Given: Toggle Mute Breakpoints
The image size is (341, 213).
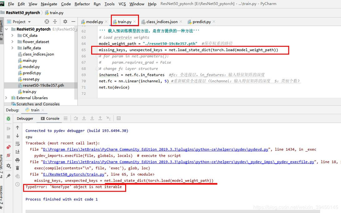Looking at the screenshot, I should [x=8, y=155].
